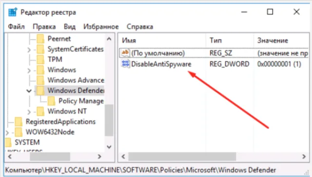Click the tree pane scroll up arrow
Screen dimensions: 312x177
[109, 39]
